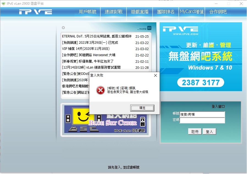Open the MyCard增值 menu tab
Image resolution: width=247 pixels, height=174 pixels.
coord(192,12)
